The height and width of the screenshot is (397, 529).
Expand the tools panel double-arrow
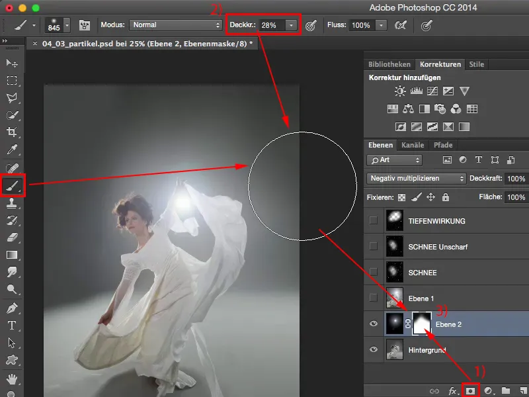(5, 41)
